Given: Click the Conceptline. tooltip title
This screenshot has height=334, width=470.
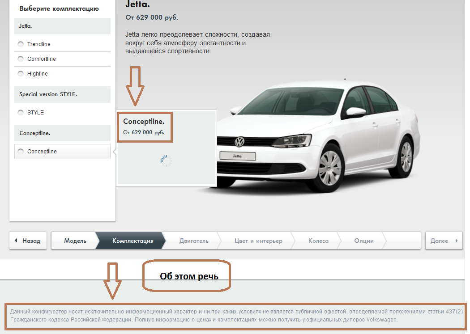Looking at the screenshot, I should tap(144, 122).
